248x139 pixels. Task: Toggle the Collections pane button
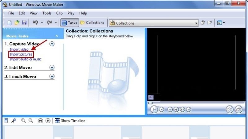[x=92, y=23]
